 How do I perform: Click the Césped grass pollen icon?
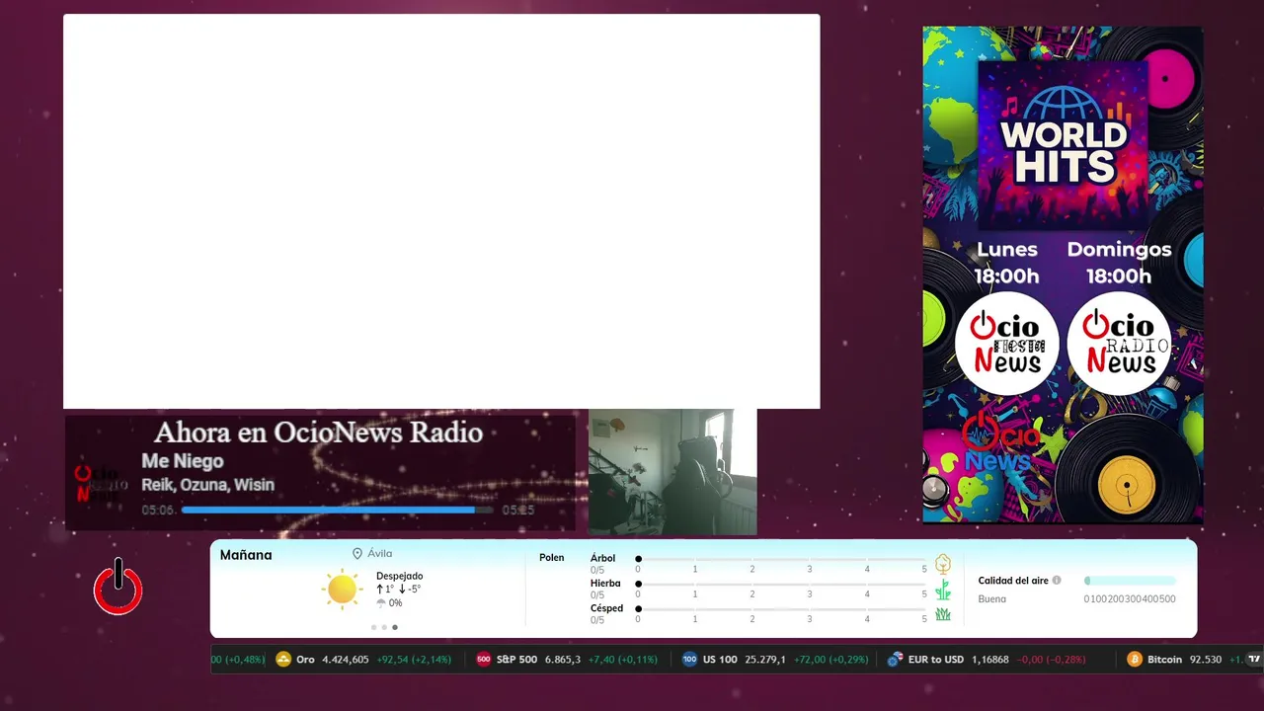point(943,614)
